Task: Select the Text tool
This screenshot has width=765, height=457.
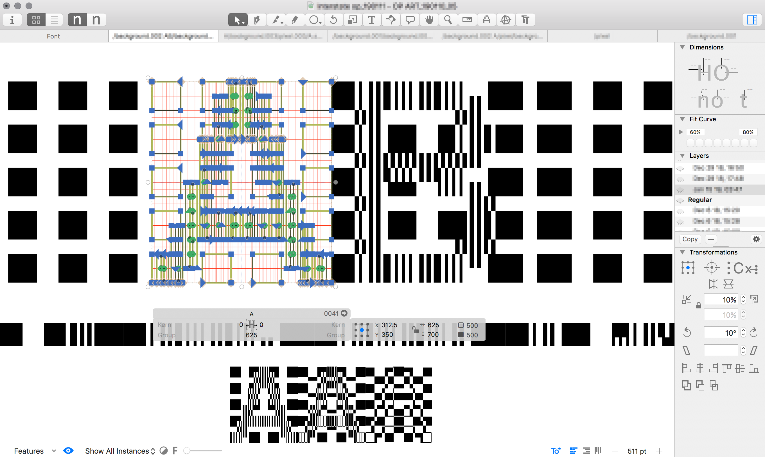Action: click(x=372, y=20)
